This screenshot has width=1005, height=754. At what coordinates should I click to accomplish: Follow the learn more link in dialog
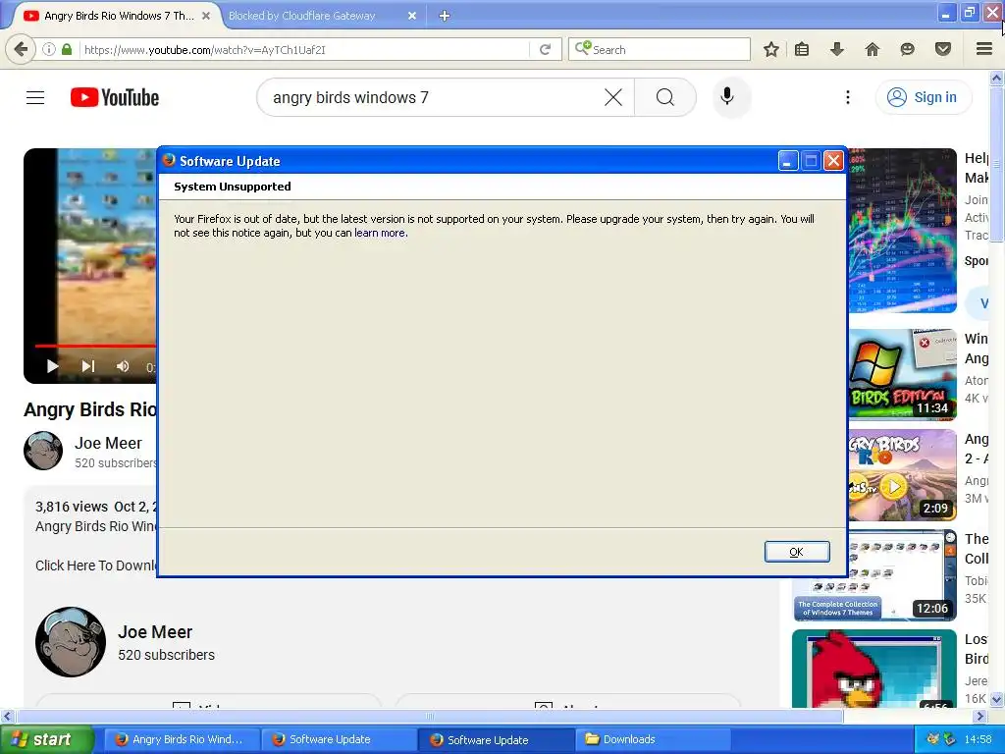(x=380, y=233)
